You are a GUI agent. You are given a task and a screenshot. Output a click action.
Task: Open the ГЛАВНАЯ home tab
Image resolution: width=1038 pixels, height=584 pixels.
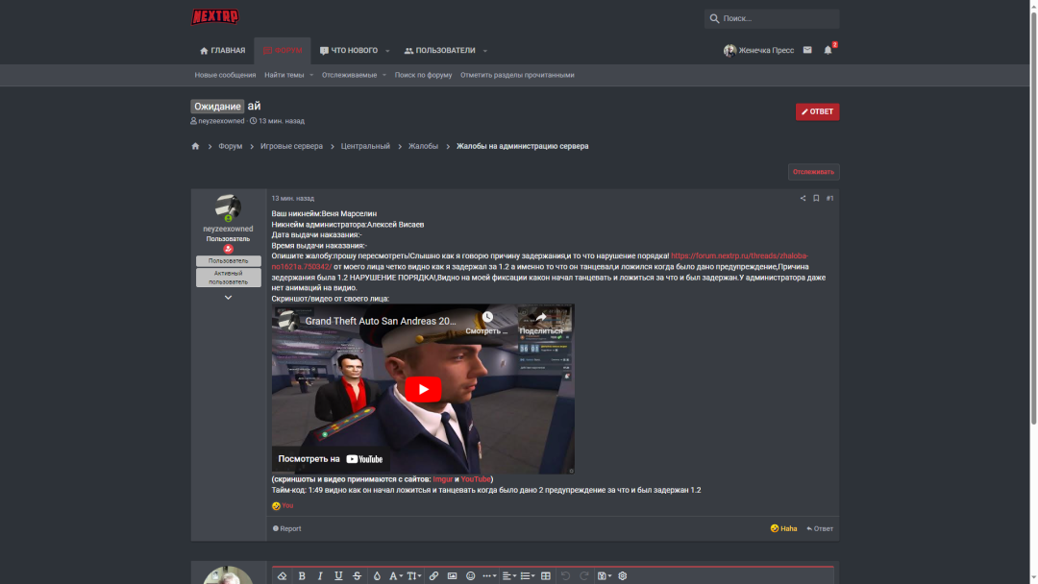click(x=222, y=50)
